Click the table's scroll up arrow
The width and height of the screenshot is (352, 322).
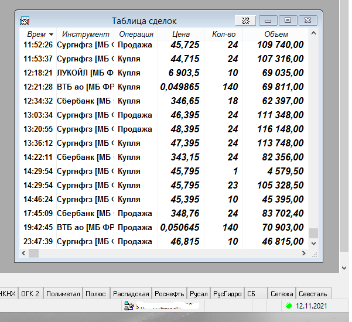313,33
